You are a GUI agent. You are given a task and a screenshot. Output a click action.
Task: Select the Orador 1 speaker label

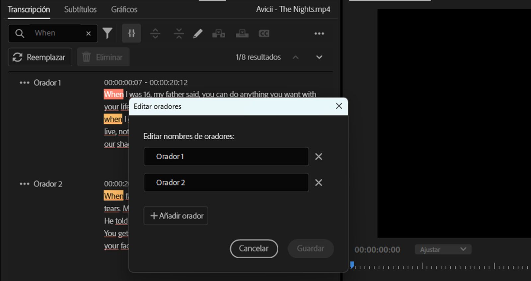(x=47, y=83)
